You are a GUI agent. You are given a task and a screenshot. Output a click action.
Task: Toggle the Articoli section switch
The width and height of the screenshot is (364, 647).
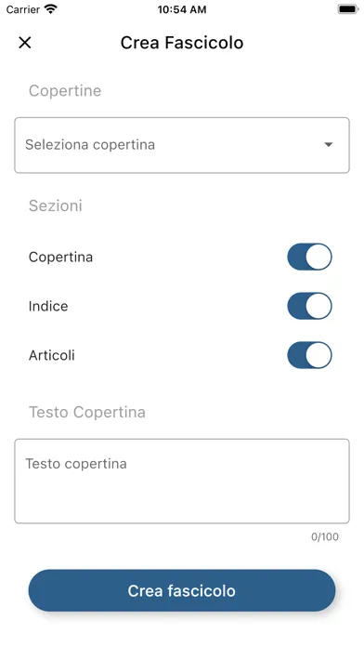pos(309,355)
